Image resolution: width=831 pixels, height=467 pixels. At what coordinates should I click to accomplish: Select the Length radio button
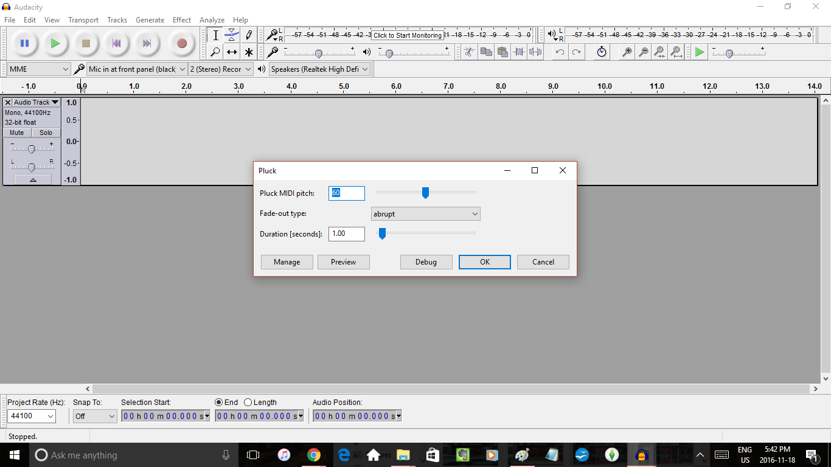pyautogui.click(x=248, y=403)
